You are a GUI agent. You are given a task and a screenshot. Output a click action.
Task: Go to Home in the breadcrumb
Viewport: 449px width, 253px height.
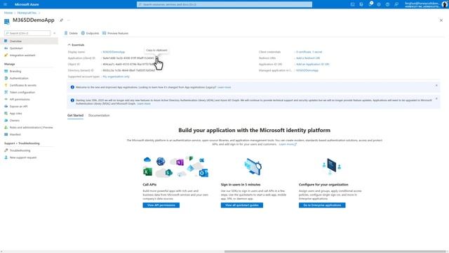(x=8, y=13)
